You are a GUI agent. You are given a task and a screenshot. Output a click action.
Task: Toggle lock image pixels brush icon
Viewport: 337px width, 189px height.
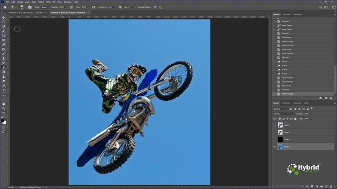(283, 119)
